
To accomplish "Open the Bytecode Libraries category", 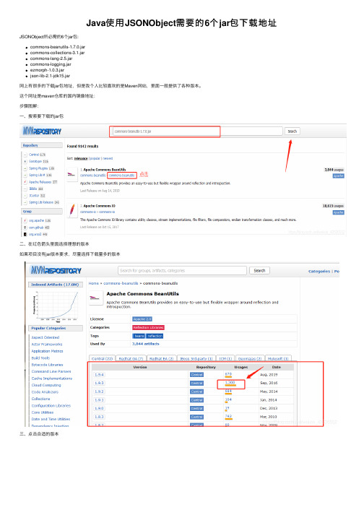I will pos(47,365).
